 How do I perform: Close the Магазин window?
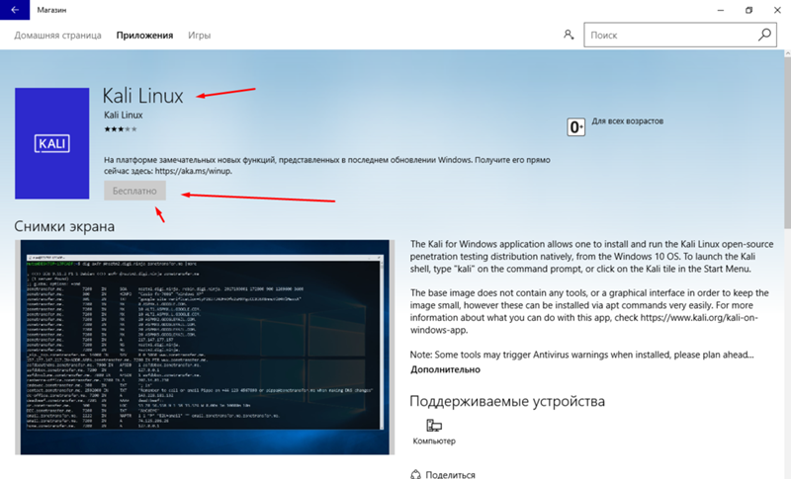click(x=777, y=10)
